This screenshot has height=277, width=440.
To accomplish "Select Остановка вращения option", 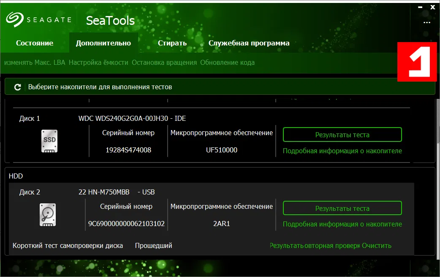I will tap(164, 63).
